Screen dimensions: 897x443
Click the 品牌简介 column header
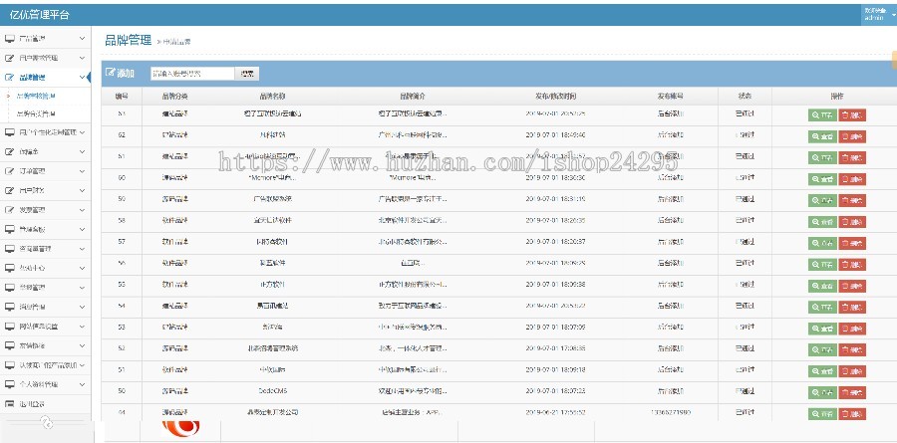[413, 96]
